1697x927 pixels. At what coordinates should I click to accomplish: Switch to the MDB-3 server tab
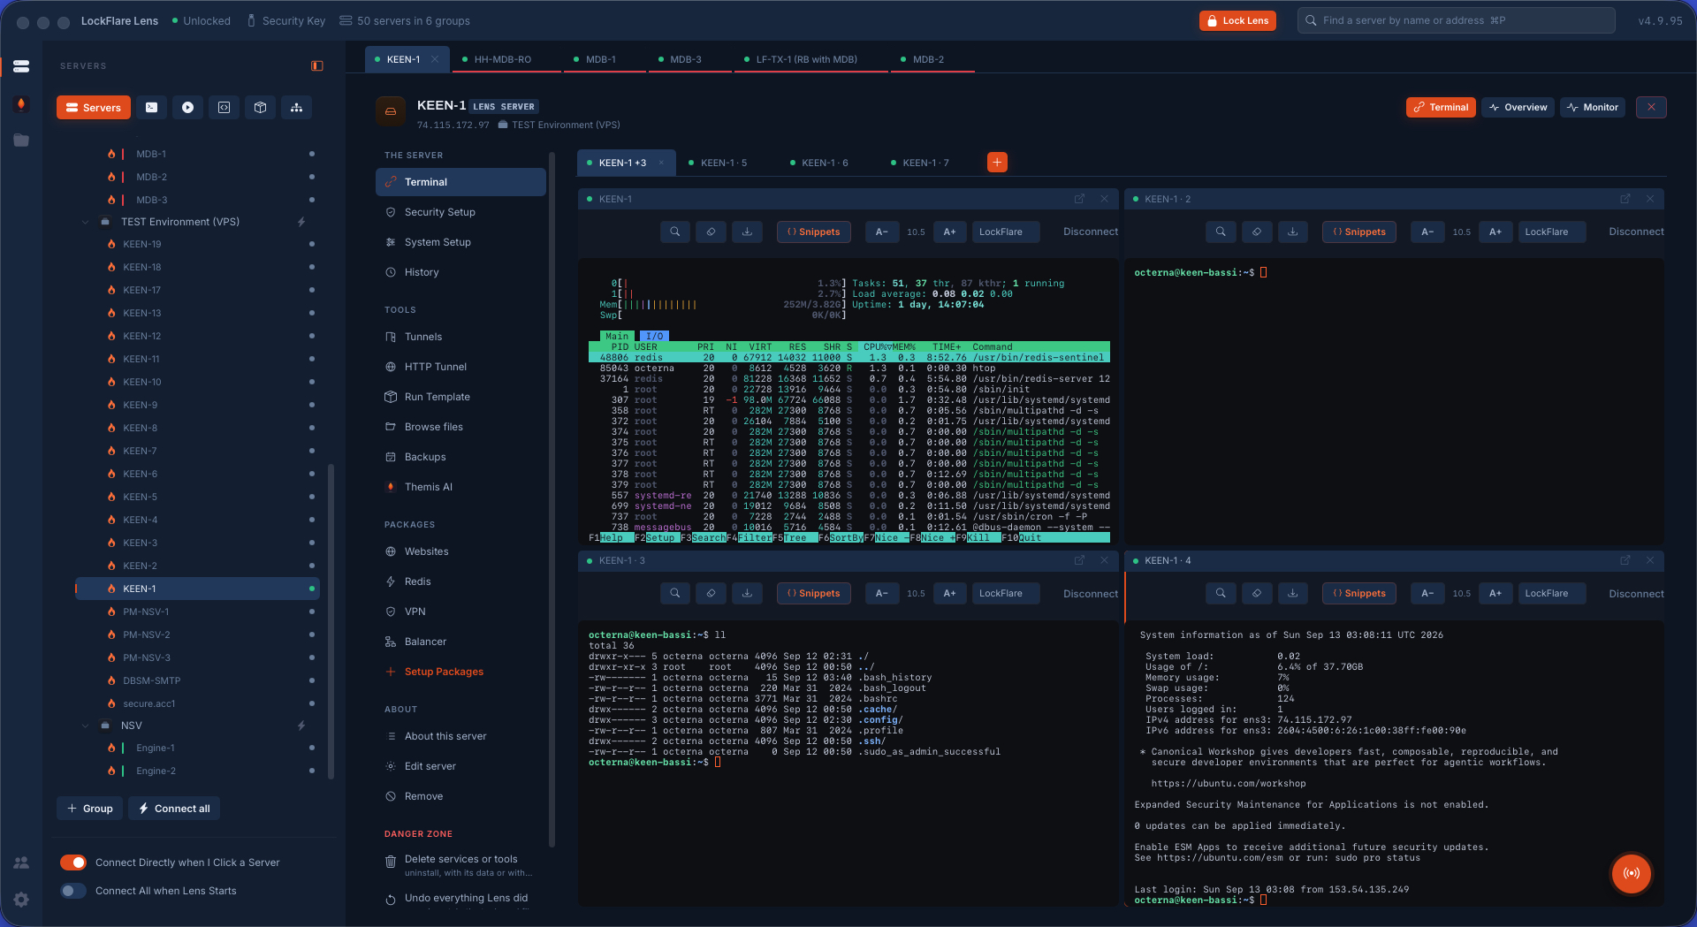coord(685,59)
